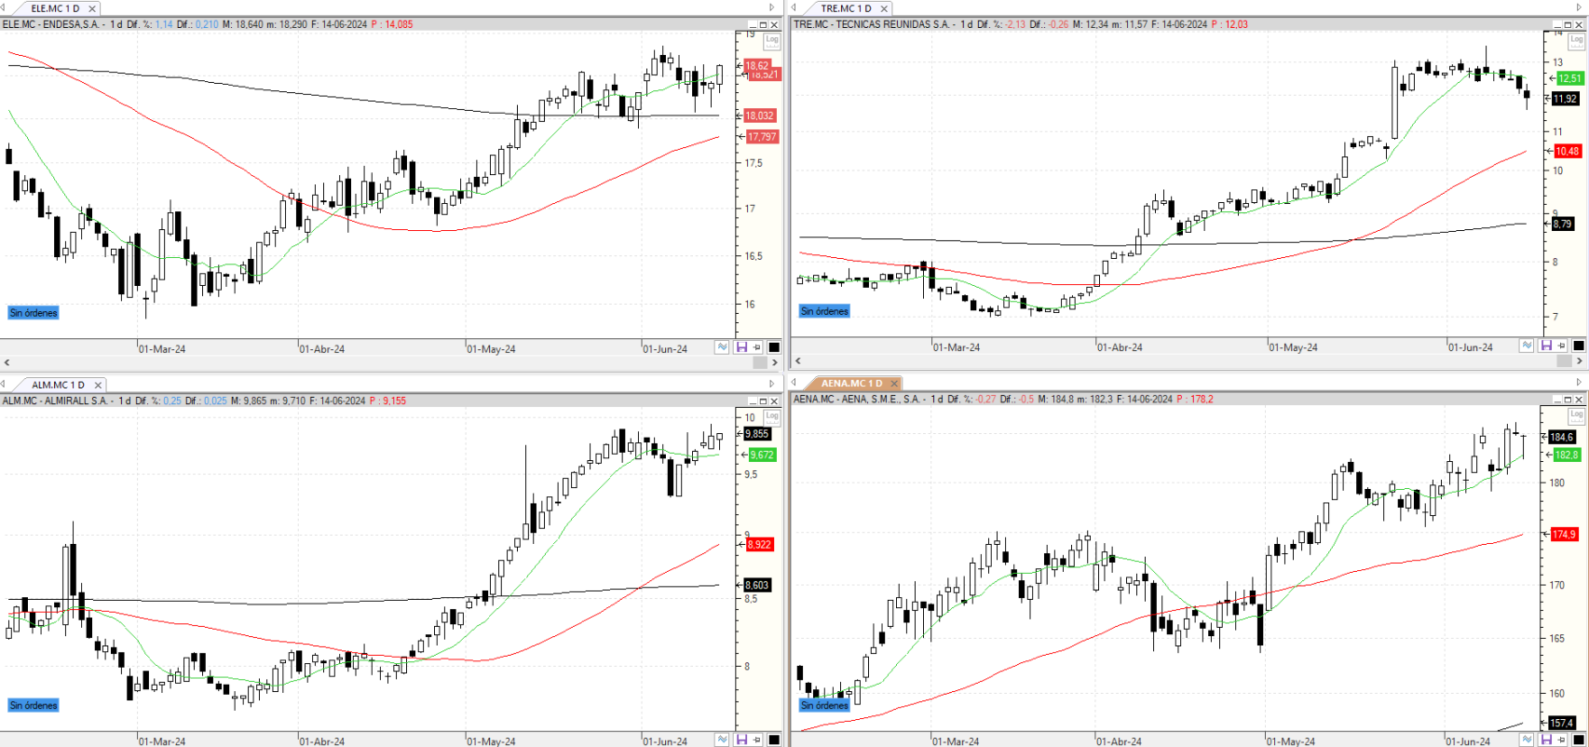
Task: Click 9,855 price label in ALM.MC chart
Action: point(757,434)
